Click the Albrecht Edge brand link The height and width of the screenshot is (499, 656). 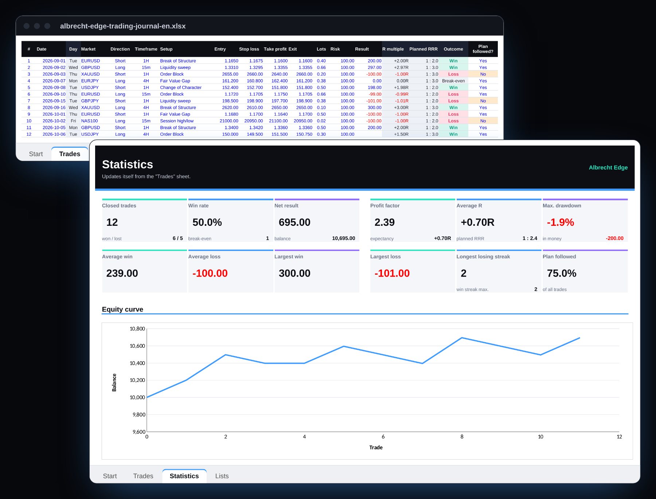pos(608,167)
